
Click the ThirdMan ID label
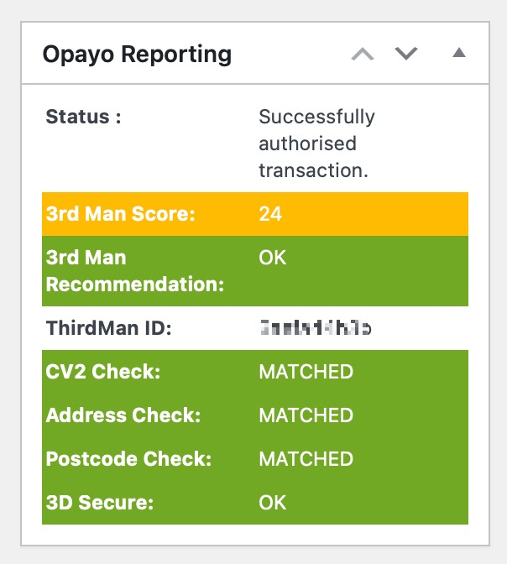click(x=108, y=328)
